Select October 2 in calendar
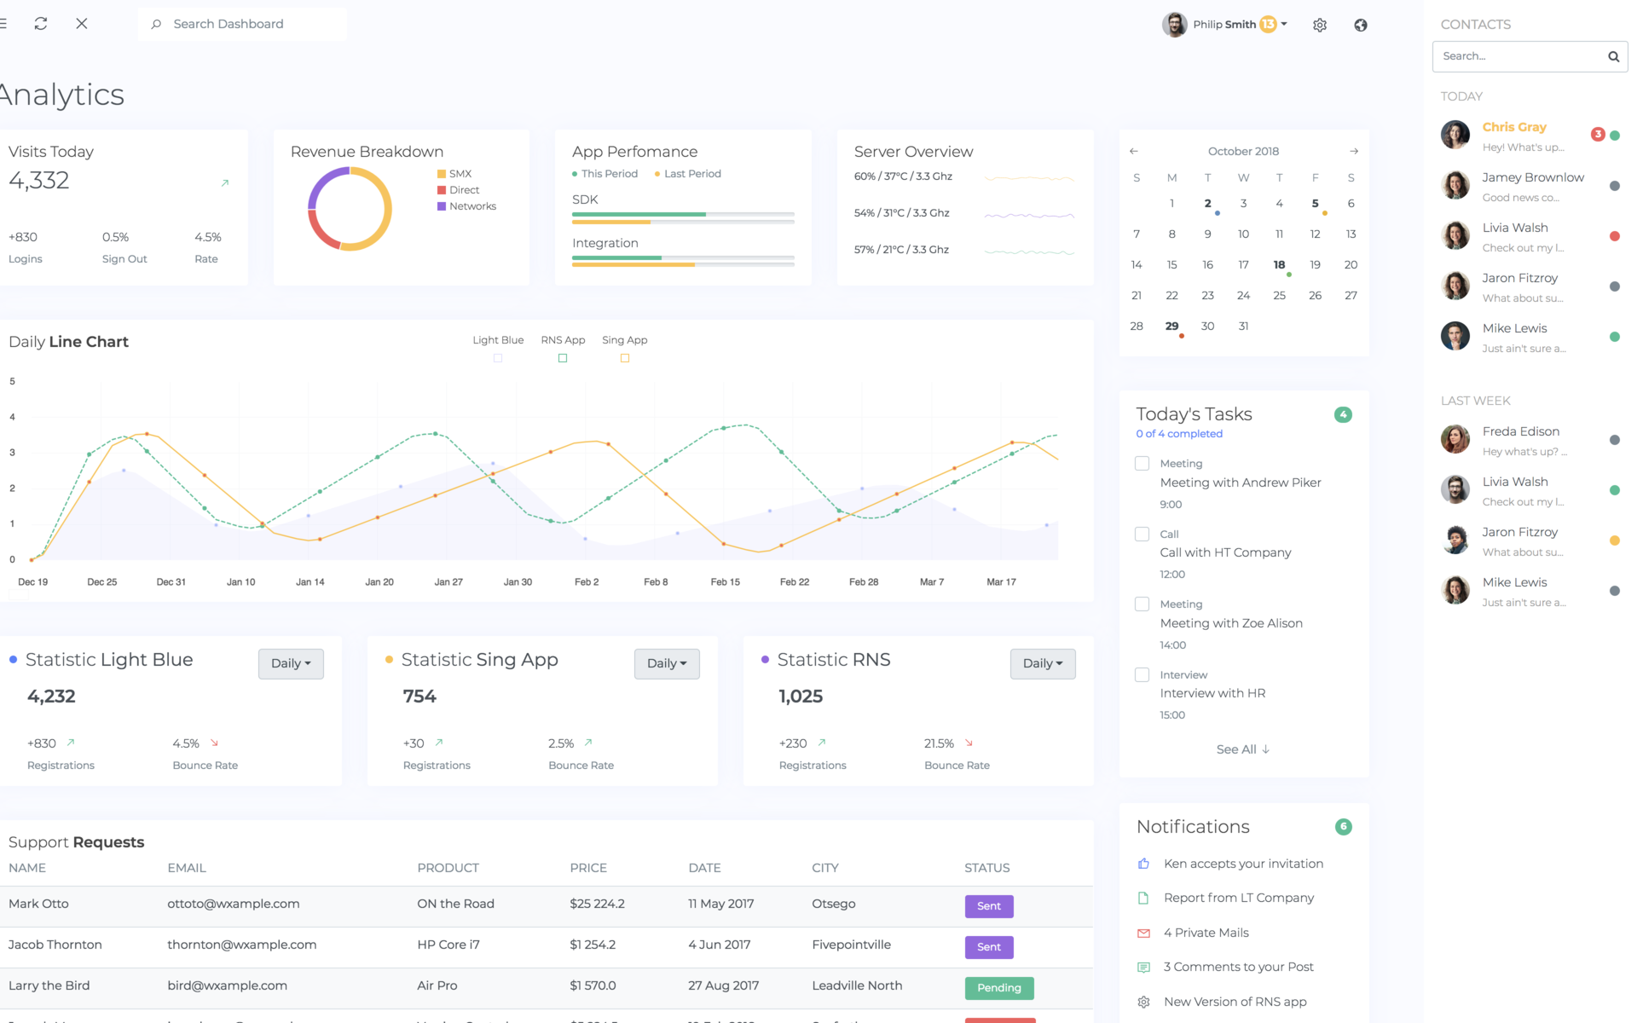1637x1023 pixels. 1208,204
